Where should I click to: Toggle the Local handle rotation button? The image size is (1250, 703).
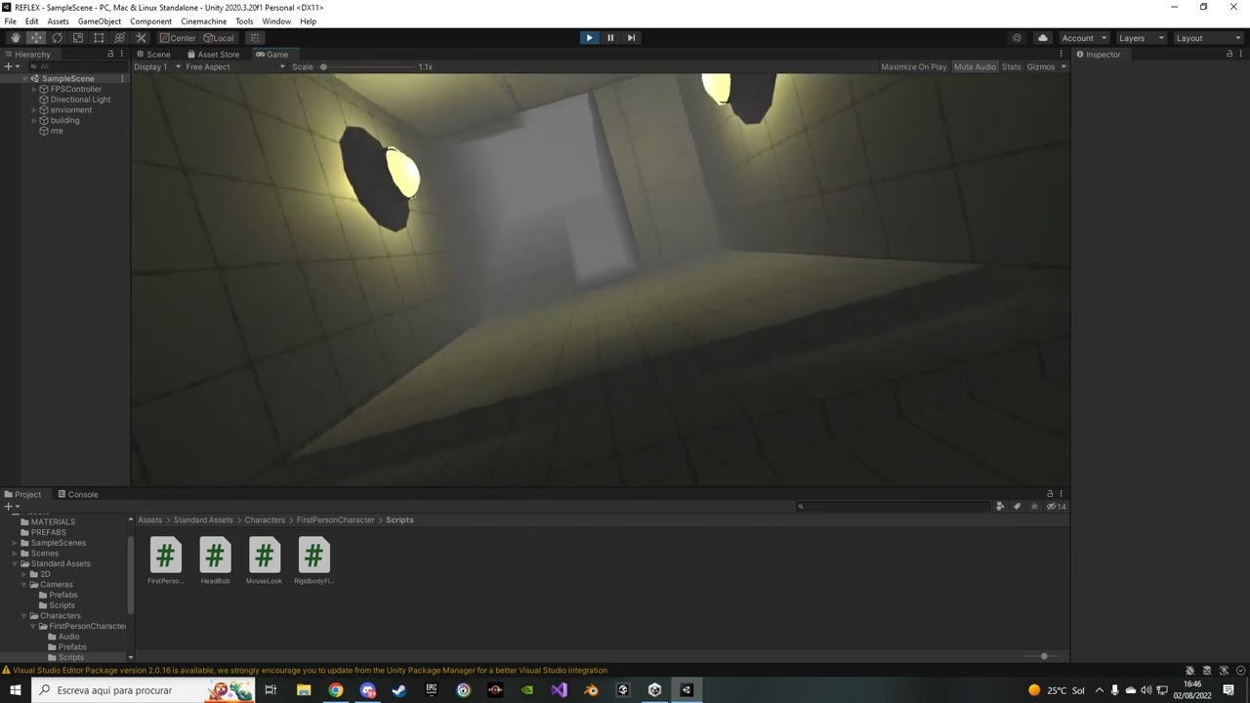coord(219,38)
